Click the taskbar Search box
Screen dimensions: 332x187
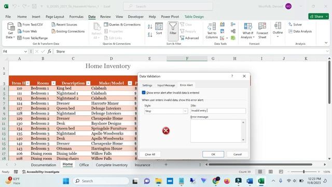(x=101, y=181)
